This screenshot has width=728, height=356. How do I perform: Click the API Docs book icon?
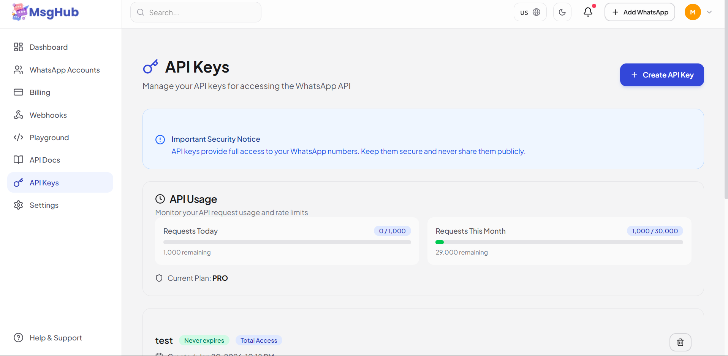[18, 160]
